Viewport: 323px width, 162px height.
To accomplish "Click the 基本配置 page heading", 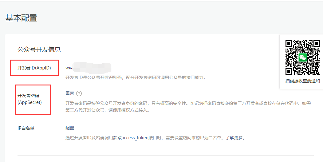I will point(21,18).
